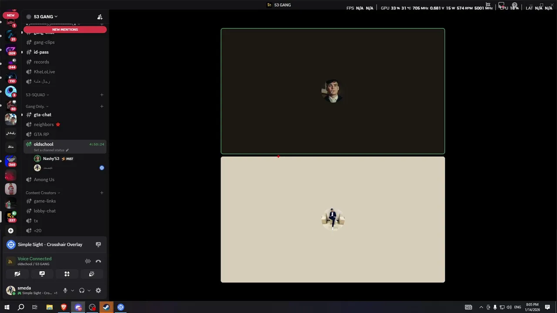The width and height of the screenshot is (557, 313).
Task: Turn on camera in voice panel
Action: (17, 274)
